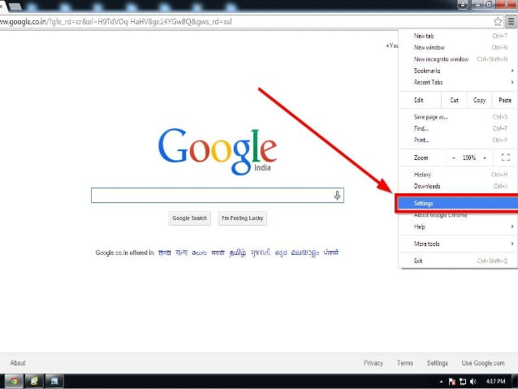Open the third taskbar program icon
This screenshot has width=518, height=389.
pyautogui.click(x=54, y=382)
